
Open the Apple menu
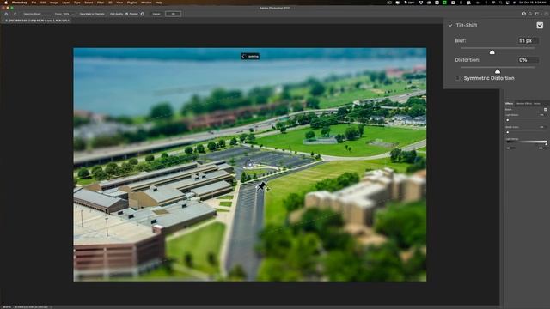(6, 3)
